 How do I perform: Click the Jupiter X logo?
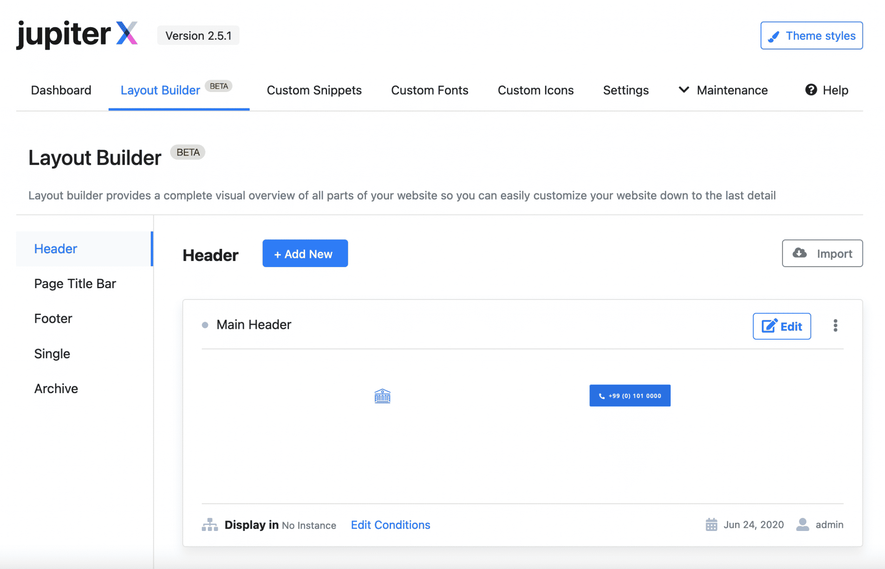click(77, 35)
